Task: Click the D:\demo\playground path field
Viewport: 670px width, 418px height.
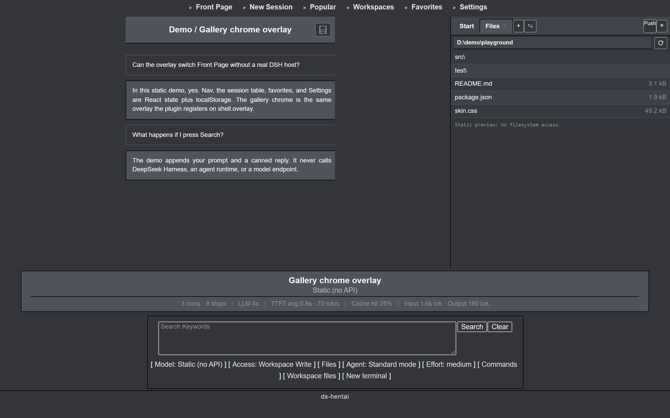Action: pos(552,43)
